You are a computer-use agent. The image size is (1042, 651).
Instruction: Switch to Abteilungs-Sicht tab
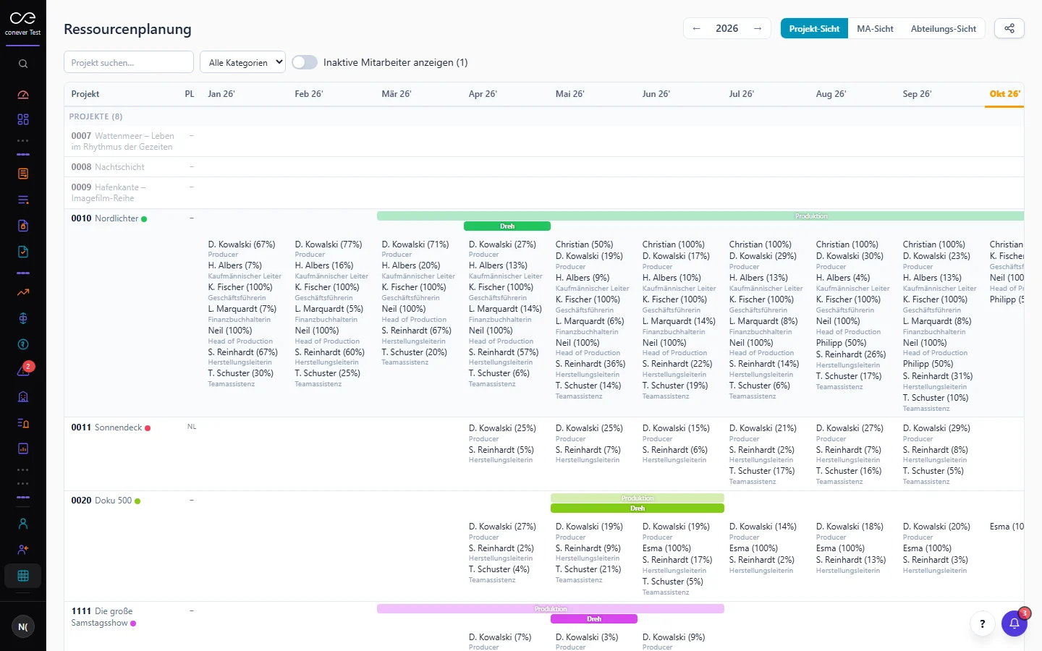944,28
